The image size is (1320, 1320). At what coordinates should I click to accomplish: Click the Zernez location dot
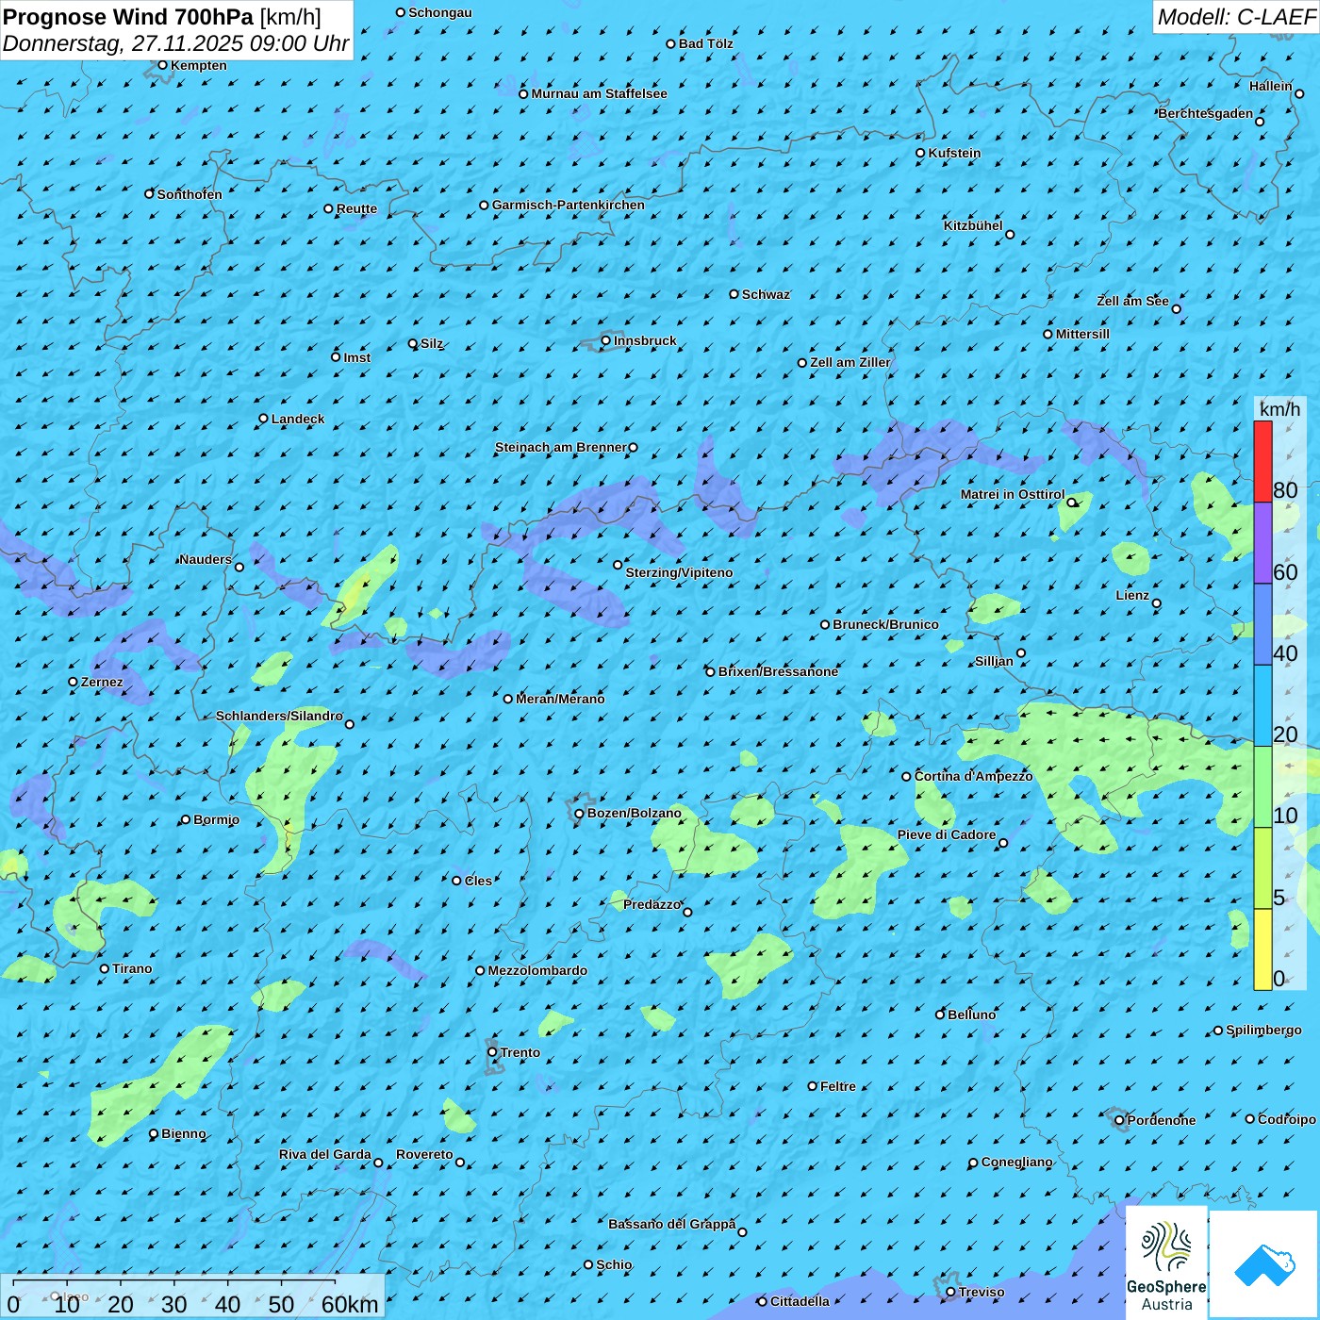[74, 682]
